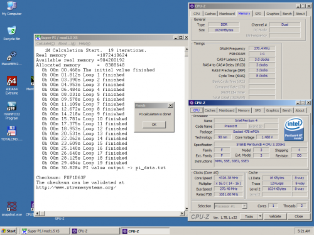Launch TOTALCMD desktop shortcut
Image resolution: width=314 pixels, height=235 pixels.
12,133
